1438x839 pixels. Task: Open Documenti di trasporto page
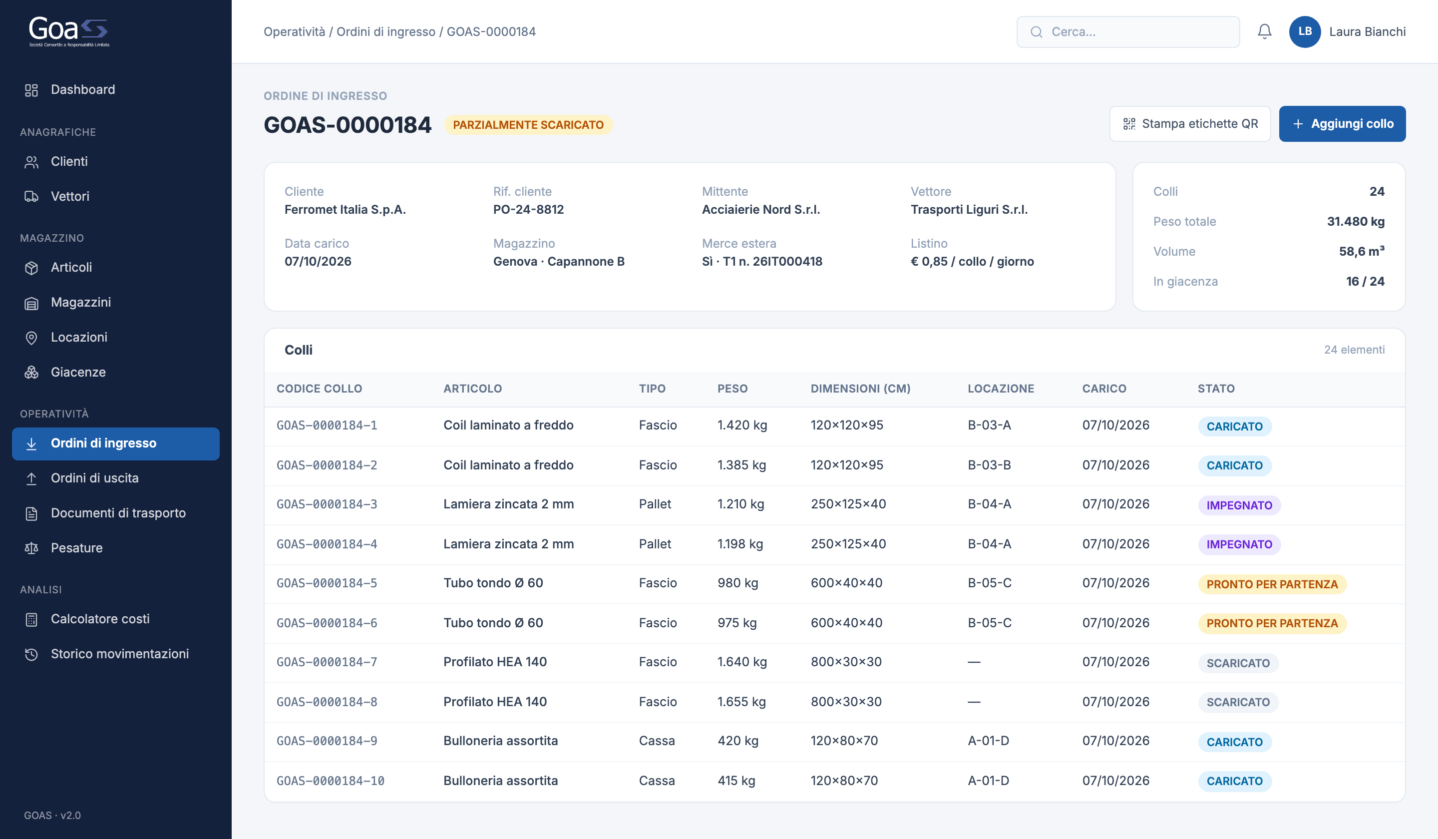tap(116, 513)
